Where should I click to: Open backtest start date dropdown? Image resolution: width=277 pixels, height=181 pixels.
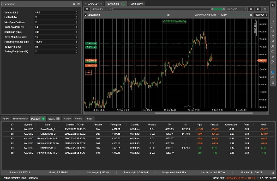tap(101, 9)
